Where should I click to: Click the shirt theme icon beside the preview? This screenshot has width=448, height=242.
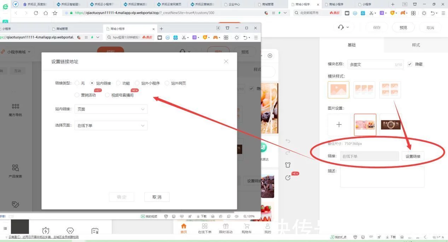[x=288, y=165]
